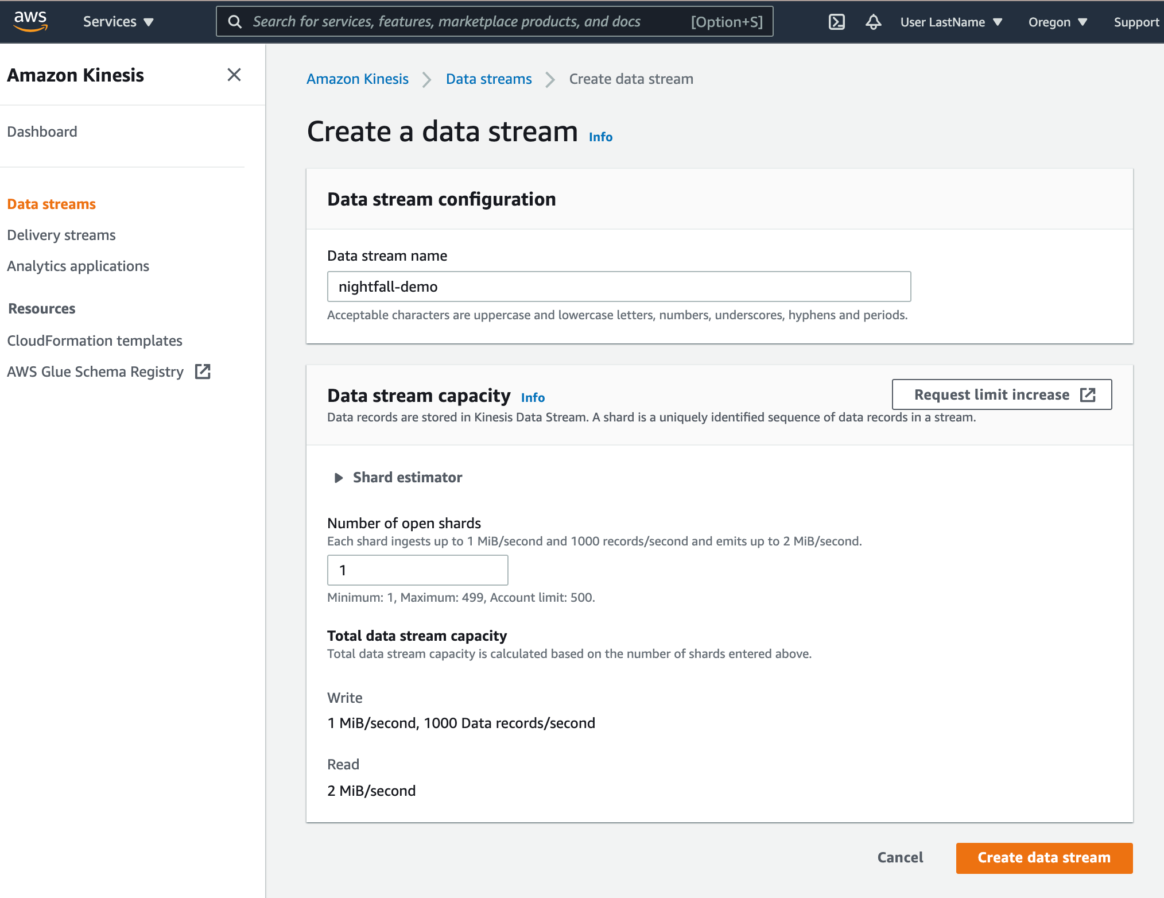Expand the Shard estimator section

pos(339,478)
